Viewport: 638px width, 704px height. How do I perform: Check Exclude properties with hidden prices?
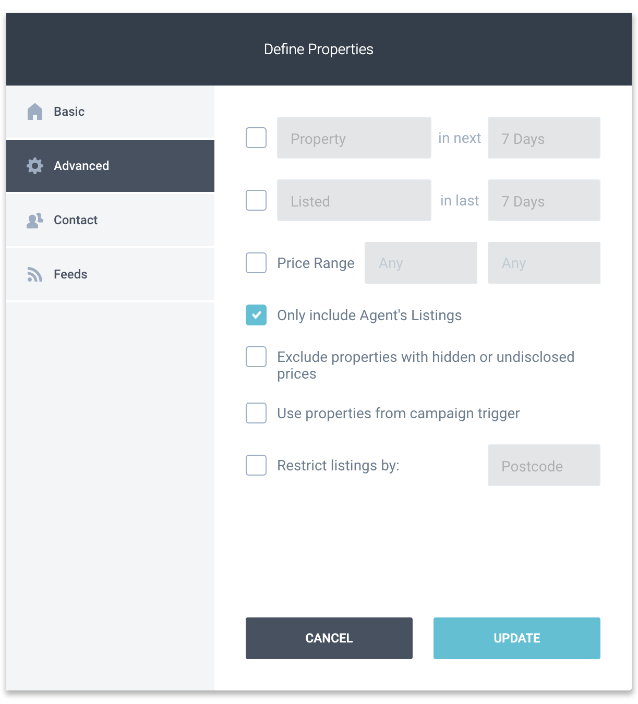click(256, 357)
